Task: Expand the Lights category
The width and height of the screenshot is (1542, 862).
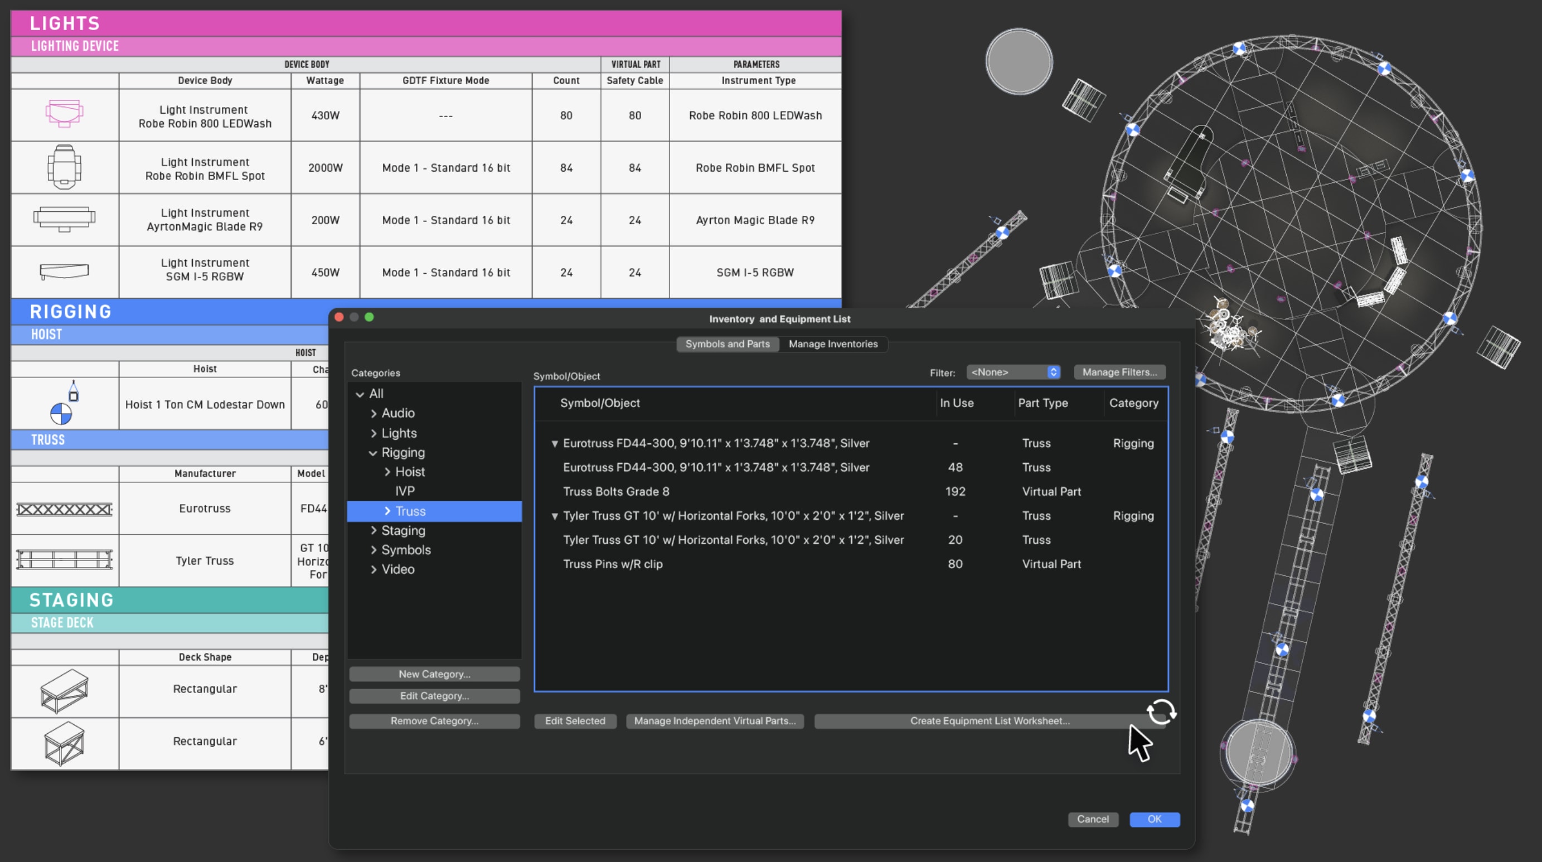Action: pos(374,433)
